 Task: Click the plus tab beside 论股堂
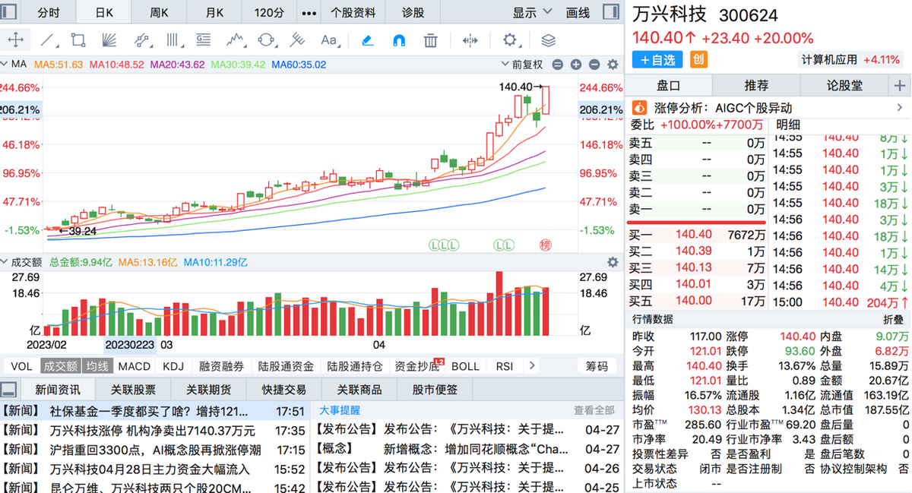(901, 86)
